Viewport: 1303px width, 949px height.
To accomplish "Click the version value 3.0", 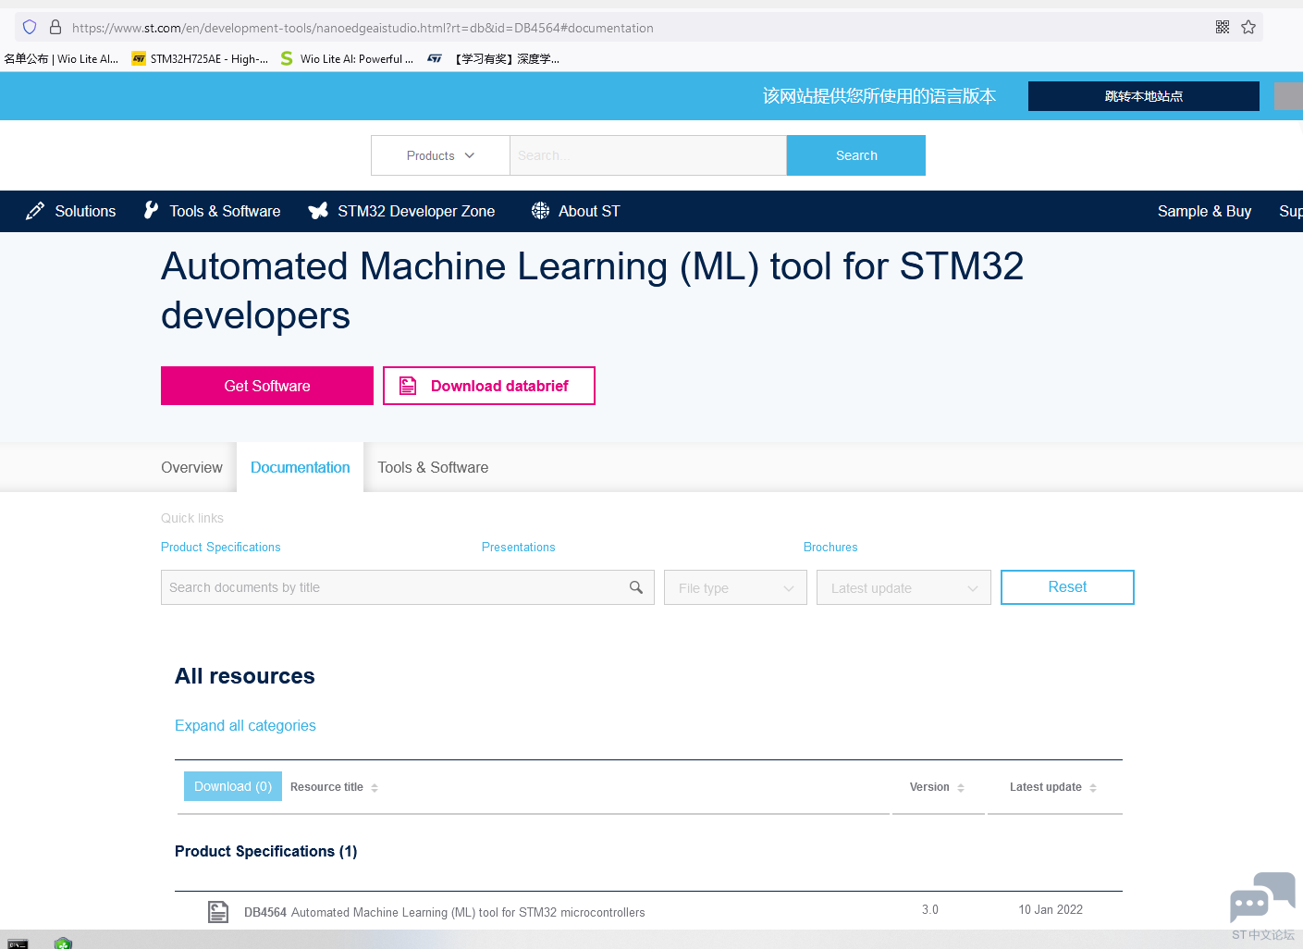I will (930, 909).
